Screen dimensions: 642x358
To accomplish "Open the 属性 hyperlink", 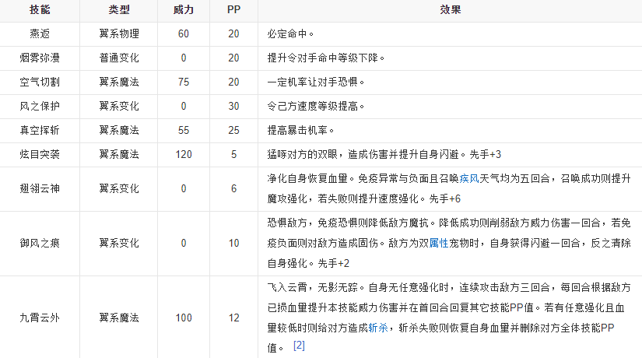I will (439, 244).
